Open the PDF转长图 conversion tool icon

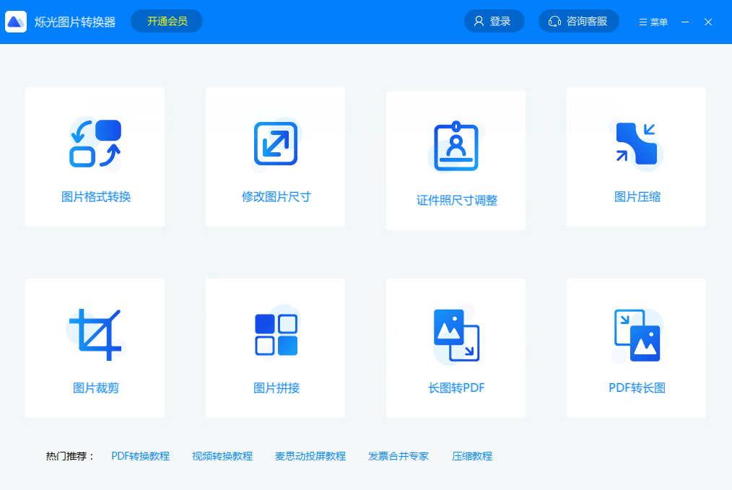click(x=635, y=334)
